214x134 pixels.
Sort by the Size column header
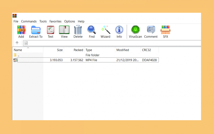pyautogui.click(x=53, y=50)
